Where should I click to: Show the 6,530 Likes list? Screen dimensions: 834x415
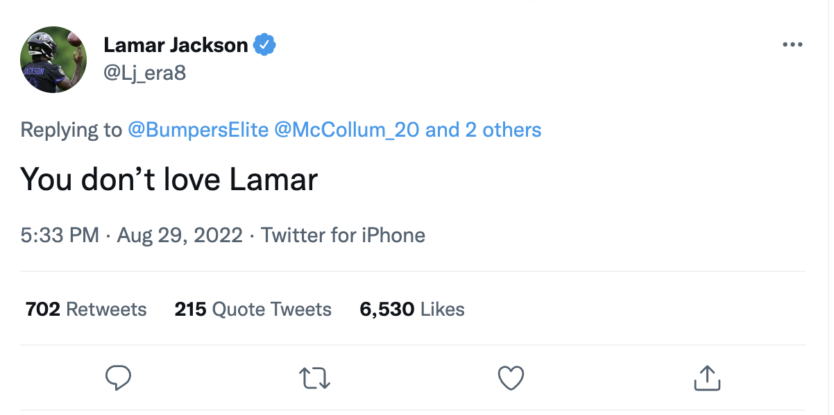pos(412,309)
